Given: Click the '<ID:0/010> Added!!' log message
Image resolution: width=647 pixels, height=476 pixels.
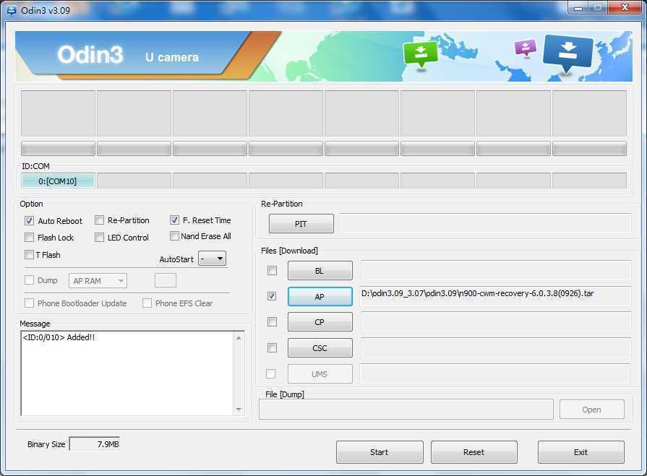Looking at the screenshot, I should click(59, 337).
